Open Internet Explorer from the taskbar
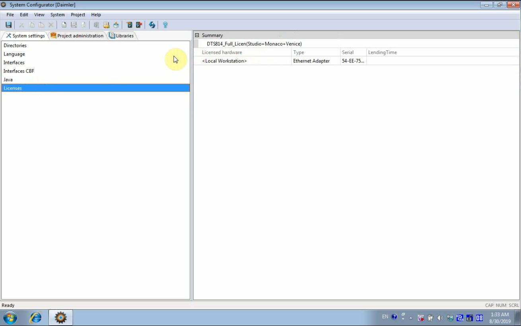The width and height of the screenshot is (521, 326). pos(36,318)
